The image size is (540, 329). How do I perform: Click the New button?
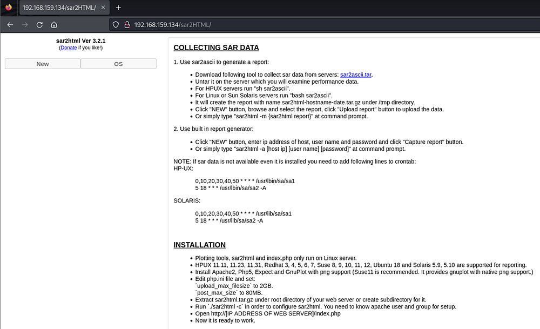tap(43, 64)
